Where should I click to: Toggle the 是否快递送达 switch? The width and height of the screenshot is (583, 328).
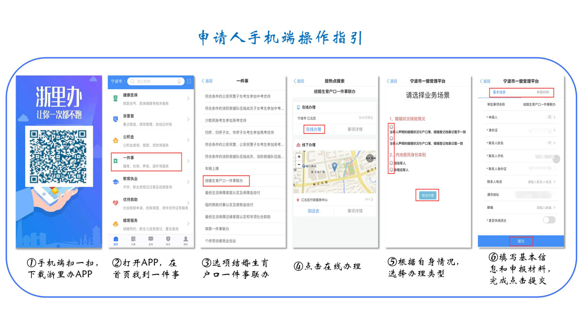click(x=549, y=220)
